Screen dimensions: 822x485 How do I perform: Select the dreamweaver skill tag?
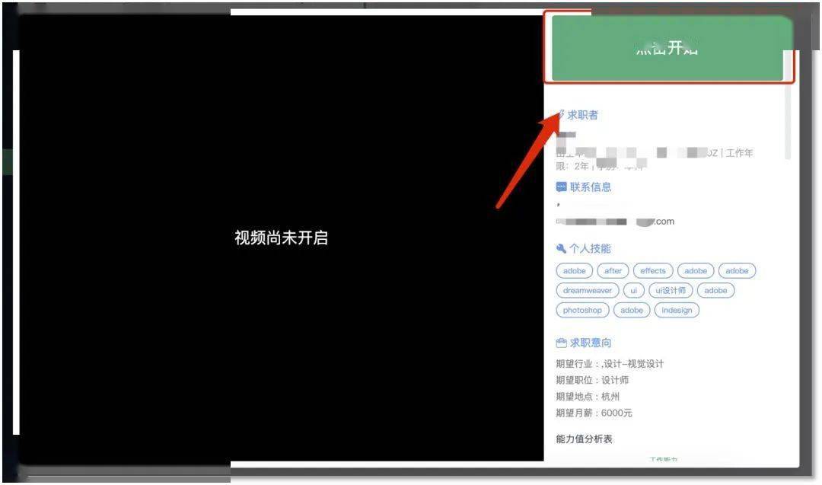click(588, 291)
